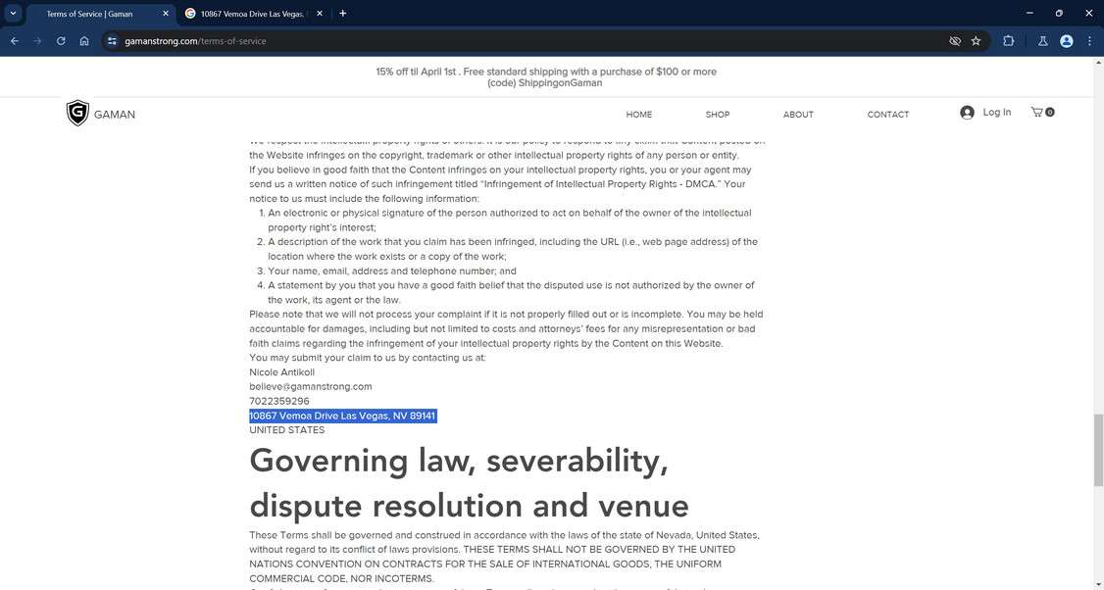Click the GAMAN brand name text
1104x590 pixels.
pos(115,114)
